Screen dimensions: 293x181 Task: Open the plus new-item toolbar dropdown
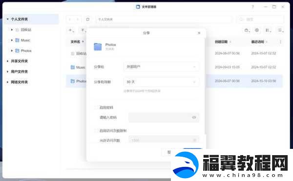point(71,30)
